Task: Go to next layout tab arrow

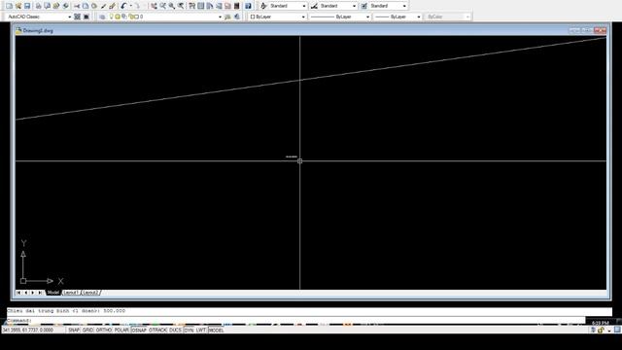Action: tap(33, 293)
